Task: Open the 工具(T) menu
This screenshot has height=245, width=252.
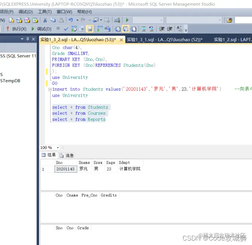Action: click(x=45, y=12)
